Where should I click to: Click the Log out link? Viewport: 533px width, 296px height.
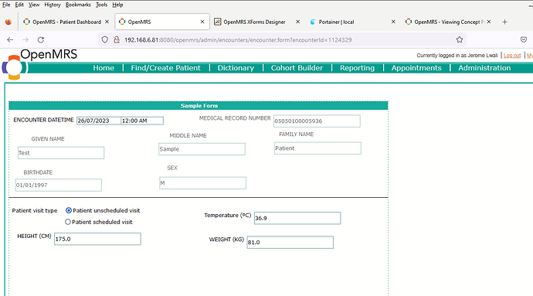coord(512,55)
